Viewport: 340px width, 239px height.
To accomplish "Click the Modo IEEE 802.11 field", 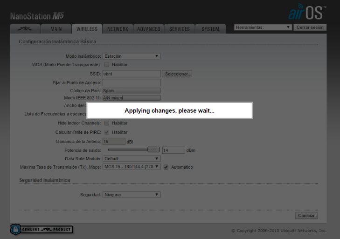I will 132,98.
